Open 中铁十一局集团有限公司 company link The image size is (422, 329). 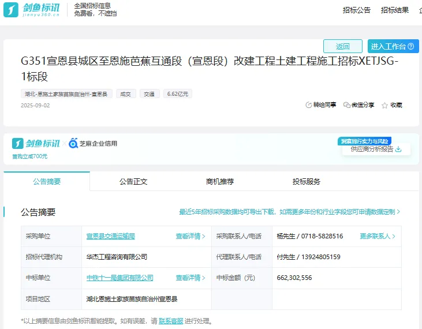click(x=120, y=278)
